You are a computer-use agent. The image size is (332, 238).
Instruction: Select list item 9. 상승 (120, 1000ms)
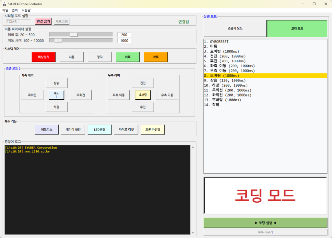pyautogui.click(x=225, y=81)
